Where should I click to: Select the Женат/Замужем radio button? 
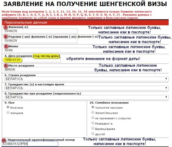[92, 112]
